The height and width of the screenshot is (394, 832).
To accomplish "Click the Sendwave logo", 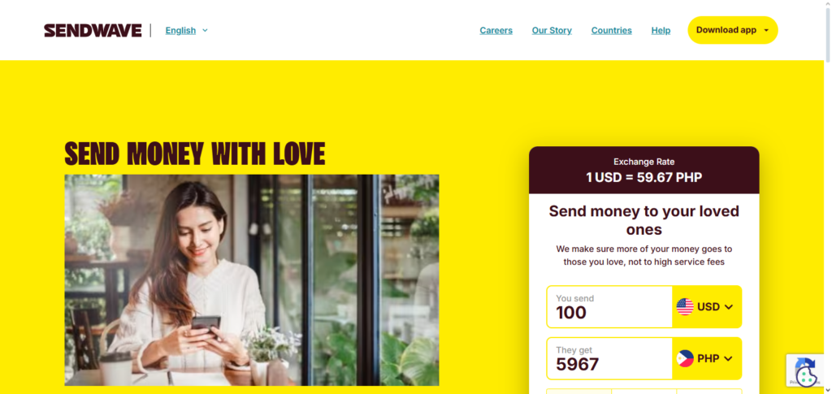I will [93, 31].
